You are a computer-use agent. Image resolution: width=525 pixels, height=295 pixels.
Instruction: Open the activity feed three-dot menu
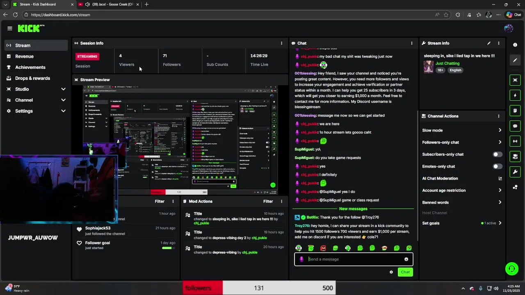pos(173,201)
